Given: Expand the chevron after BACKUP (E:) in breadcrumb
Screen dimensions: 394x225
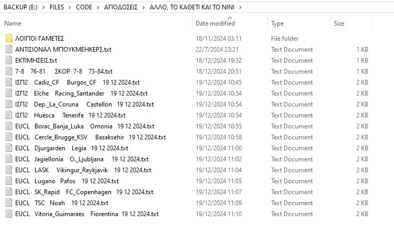Looking at the screenshot, I should point(44,8).
